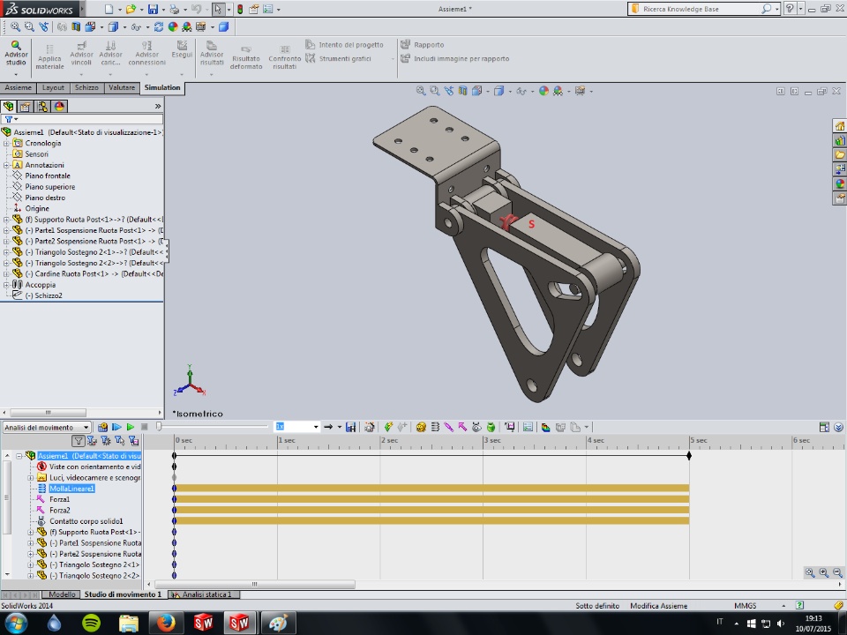Click the Save floppy disk icon
Image resolution: width=847 pixels, height=635 pixels.
pos(153,9)
